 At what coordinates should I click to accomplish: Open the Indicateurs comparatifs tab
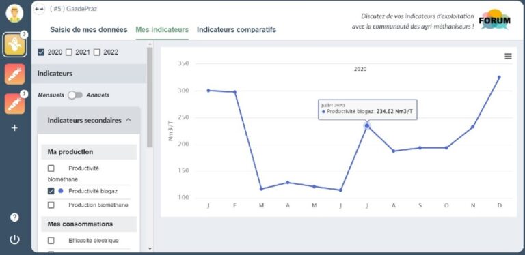[x=237, y=29]
